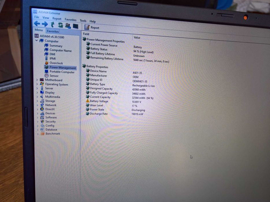Expand the Motherboard tree node
The width and height of the screenshot is (270, 202).
click(x=37, y=80)
